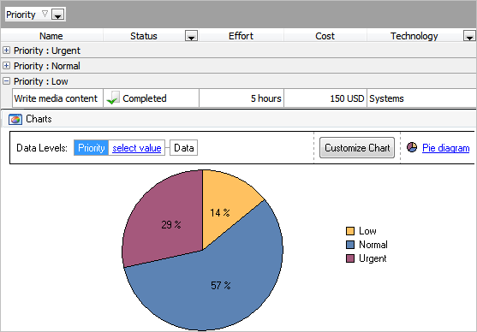This screenshot has height=332, width=477.
Task: Select the Priority data level tab
Action: pos(92,148)
